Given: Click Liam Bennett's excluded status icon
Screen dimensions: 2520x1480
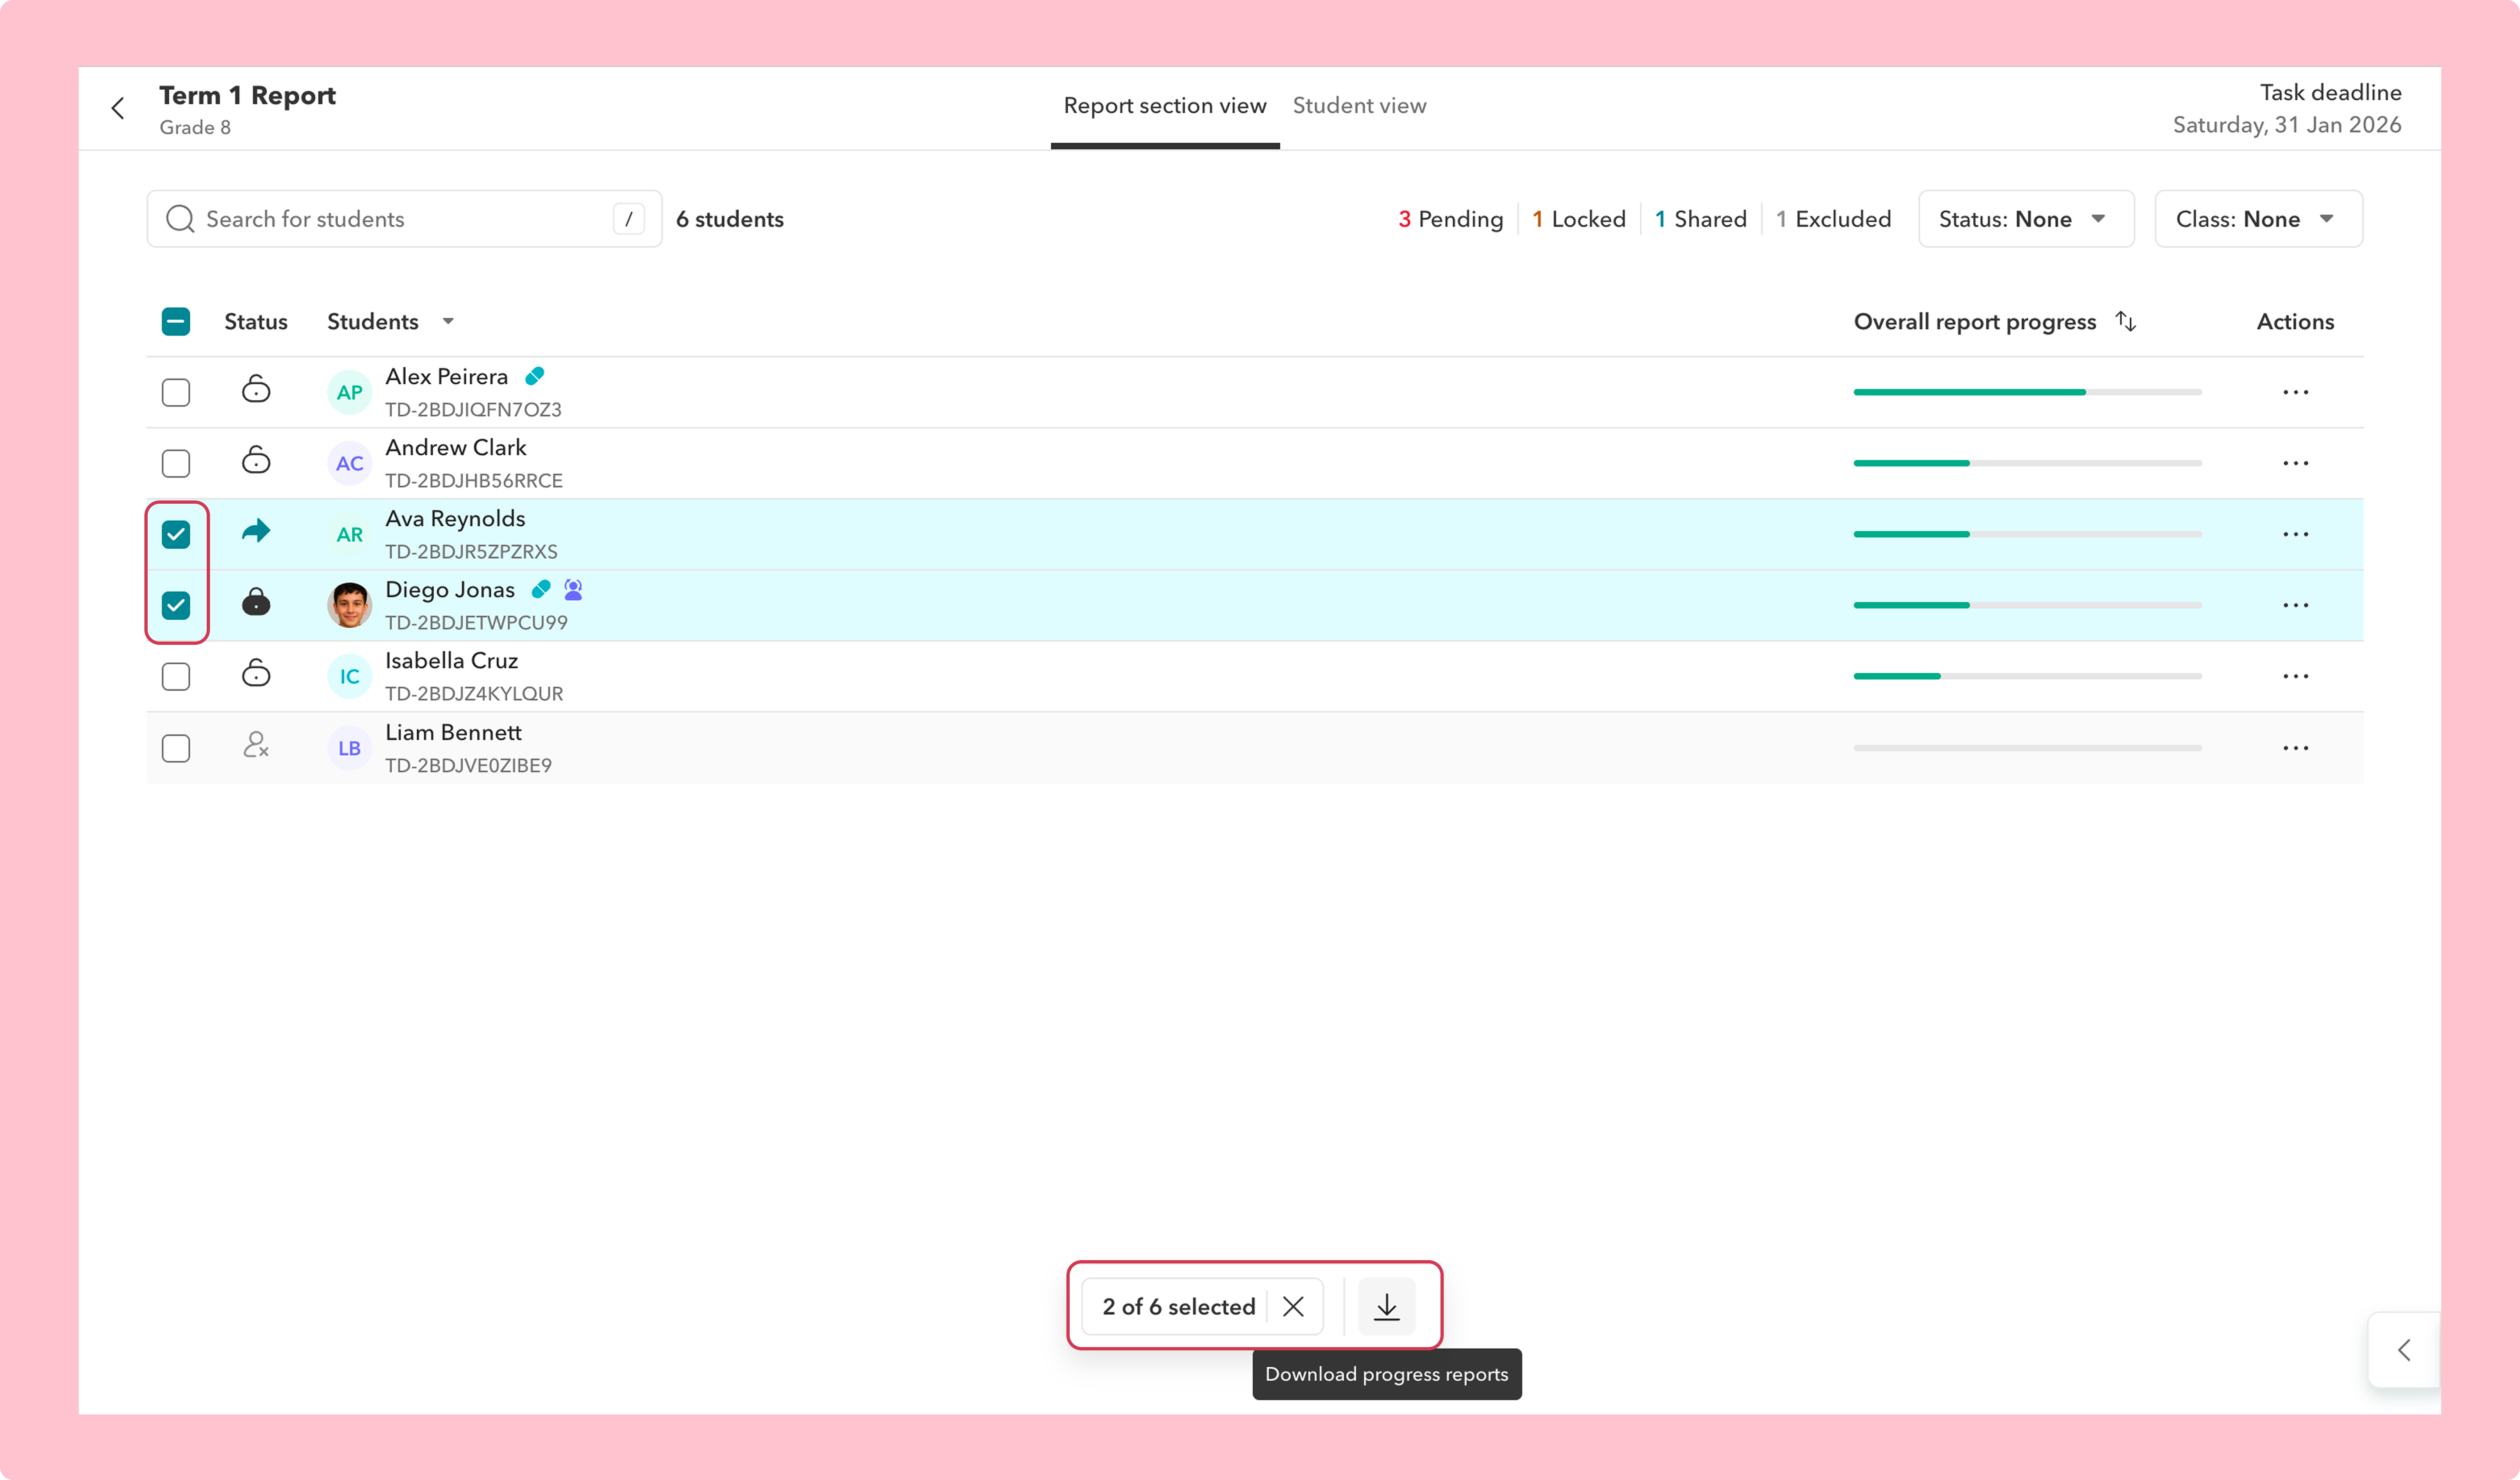Looking at the screenshot, I should [x=256, y=745].
